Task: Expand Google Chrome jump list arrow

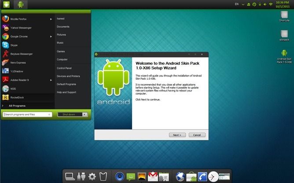Action: pyautogui.click(x=51, y=37)
